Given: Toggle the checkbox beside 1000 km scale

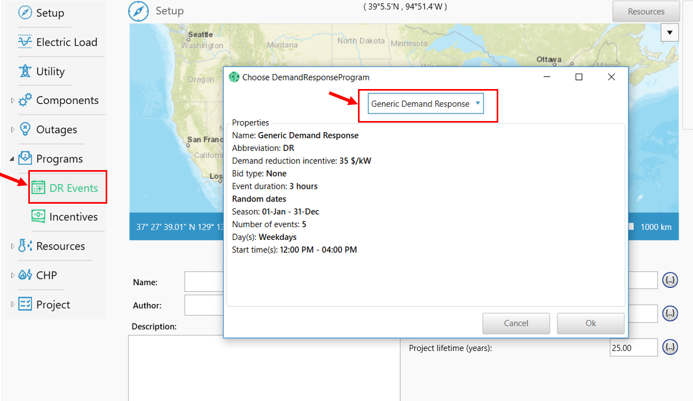Looking at the screenshot, I should (x=632, y=227).
